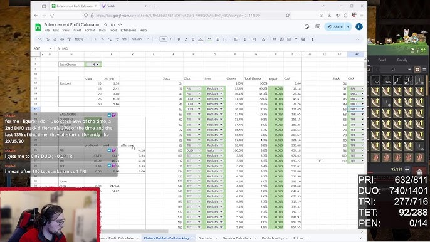Open the Data menu

point(102,30)
